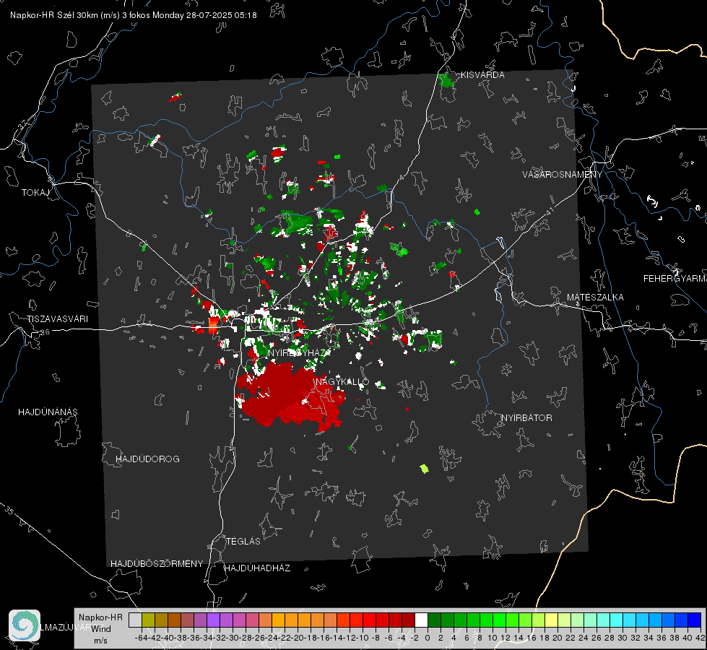Click the TÉGLÁS town label

[243, 542]
